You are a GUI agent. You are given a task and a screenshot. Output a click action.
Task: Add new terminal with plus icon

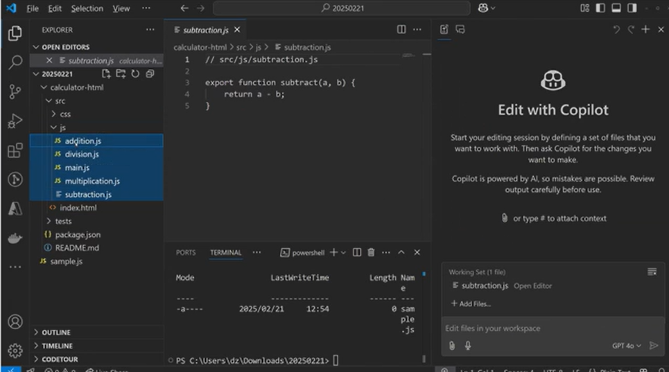click(x=333, y=252)
